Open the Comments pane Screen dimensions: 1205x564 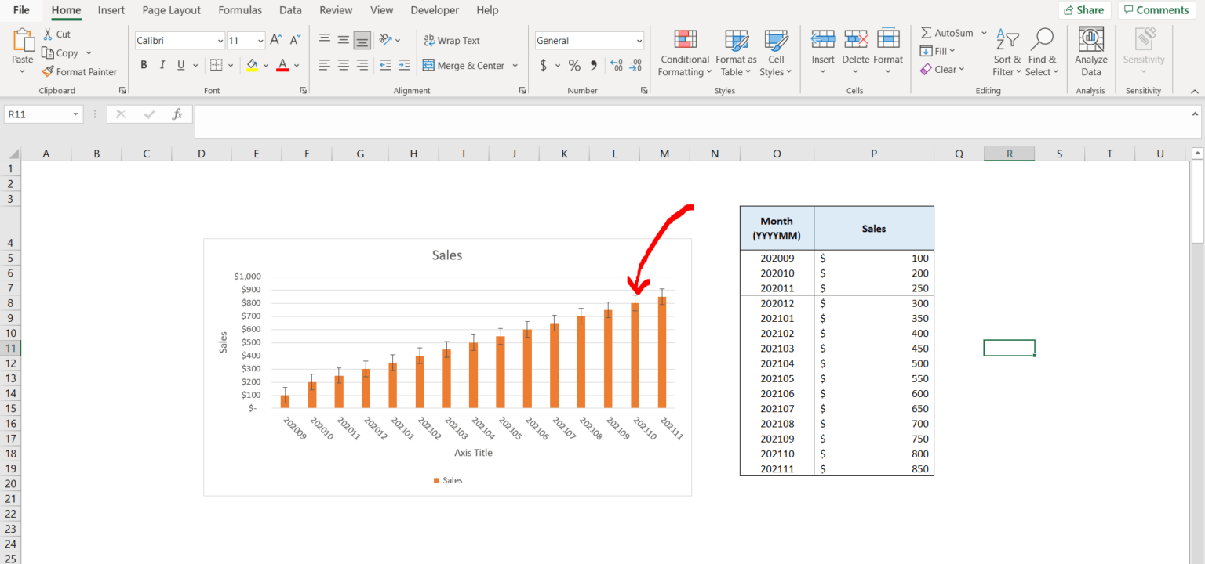pyautogui.click(x=1156, y=9)
